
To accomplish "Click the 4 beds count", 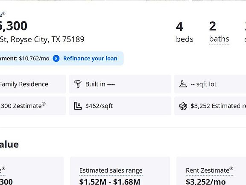I will point(184,32).
